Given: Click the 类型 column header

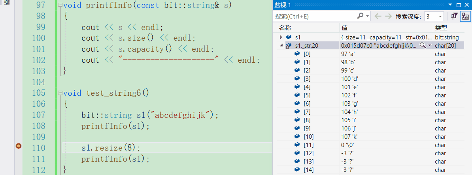Looking at the screenshot, I should [441, 28].
